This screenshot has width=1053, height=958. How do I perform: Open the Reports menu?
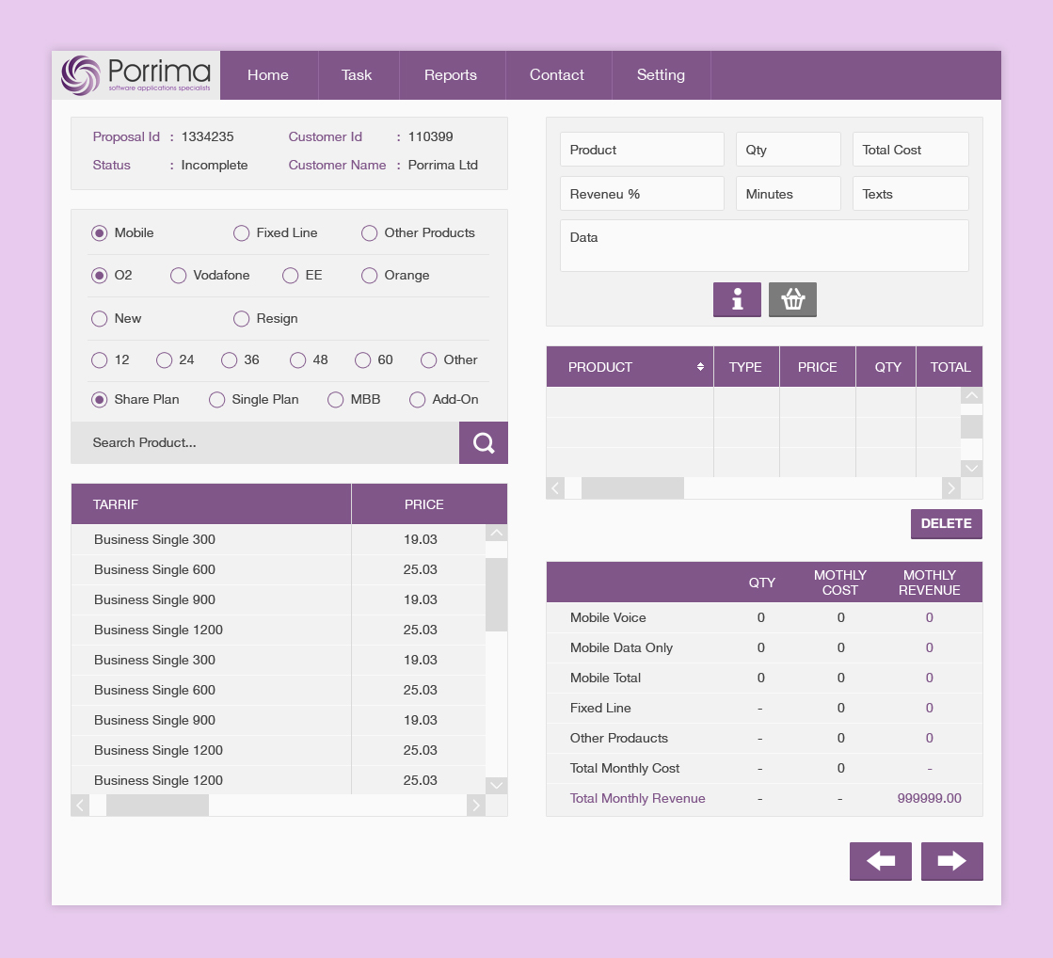(451, 75)
